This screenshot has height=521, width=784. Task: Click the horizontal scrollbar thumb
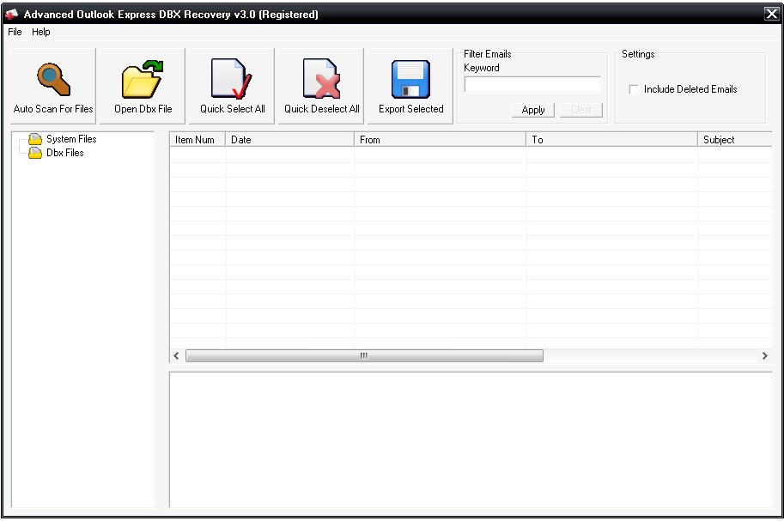click(364, 355)
